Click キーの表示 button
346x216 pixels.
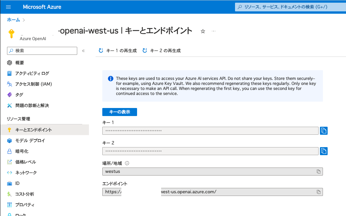click(120, 112)
